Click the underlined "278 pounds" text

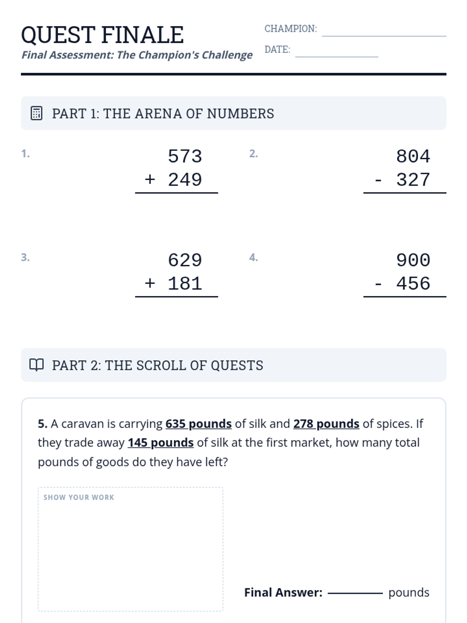click(326, 424)
